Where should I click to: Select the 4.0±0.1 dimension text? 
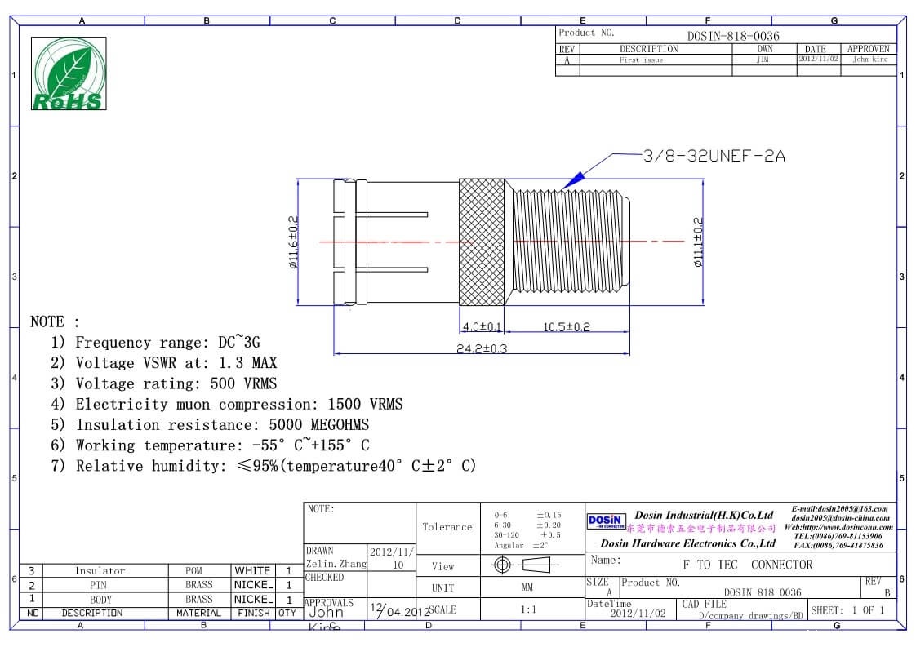(x=482, y=327)
